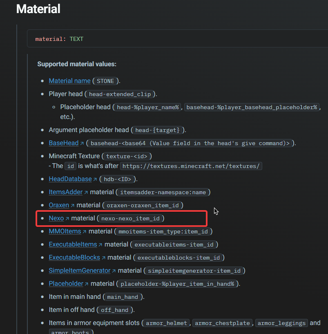Follow the SimpleItemGenerator link
The image size is (328, 334).
click(80, 271)
